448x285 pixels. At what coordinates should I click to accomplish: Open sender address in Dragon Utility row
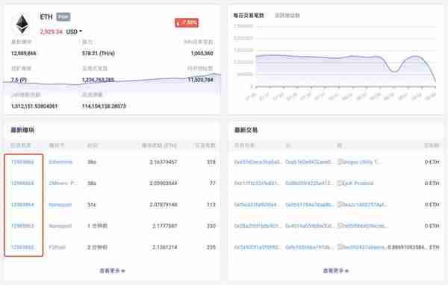point(309,162)
